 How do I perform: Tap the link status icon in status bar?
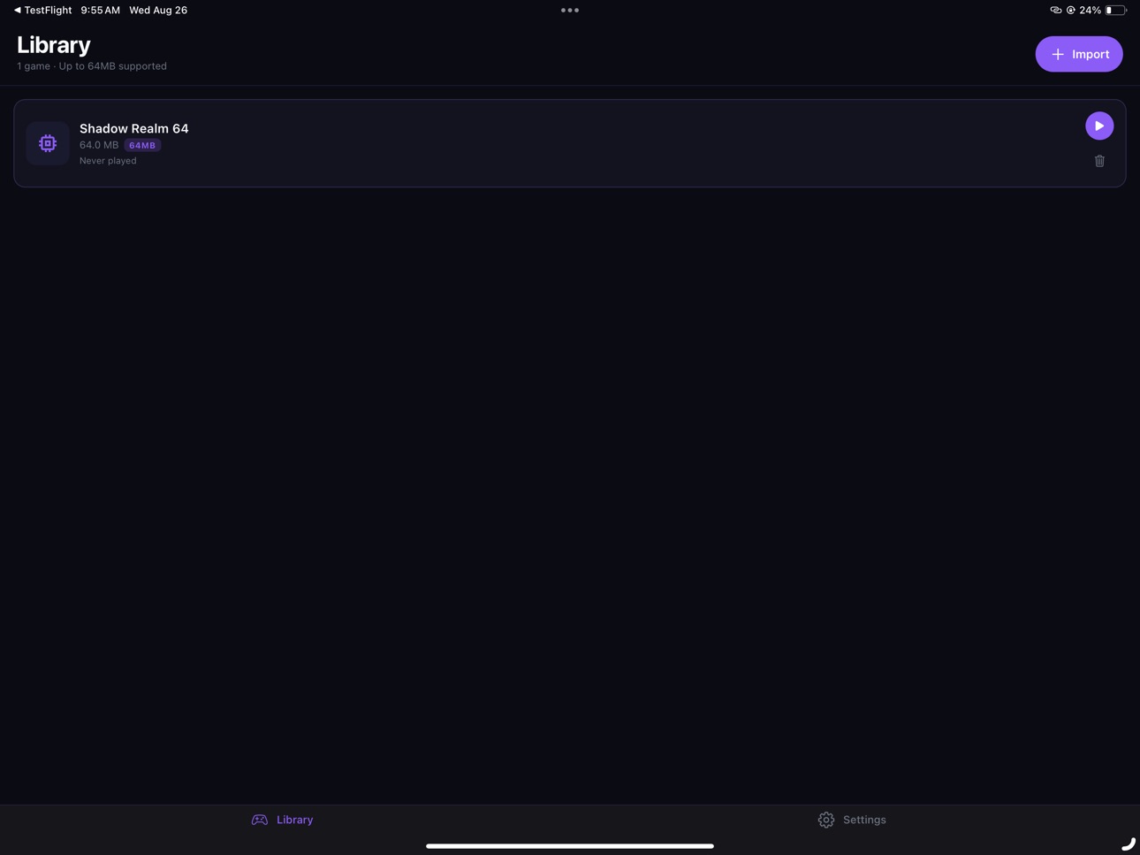click(1055, 11)
